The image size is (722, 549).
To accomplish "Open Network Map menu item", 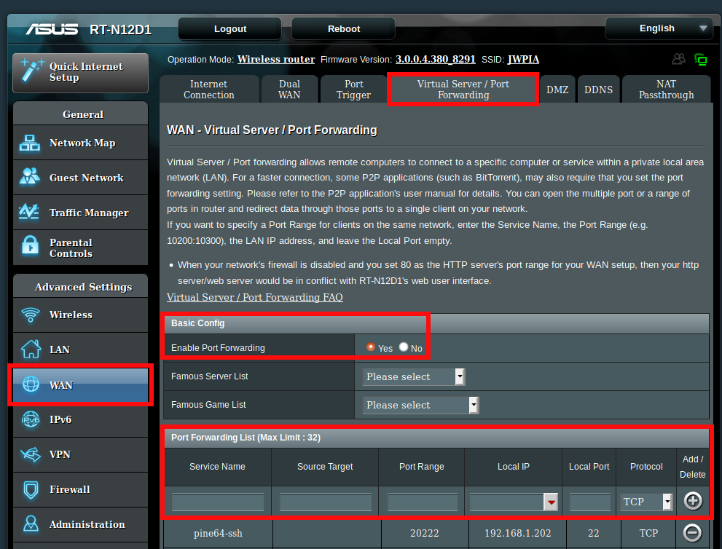I will (81, 143).
